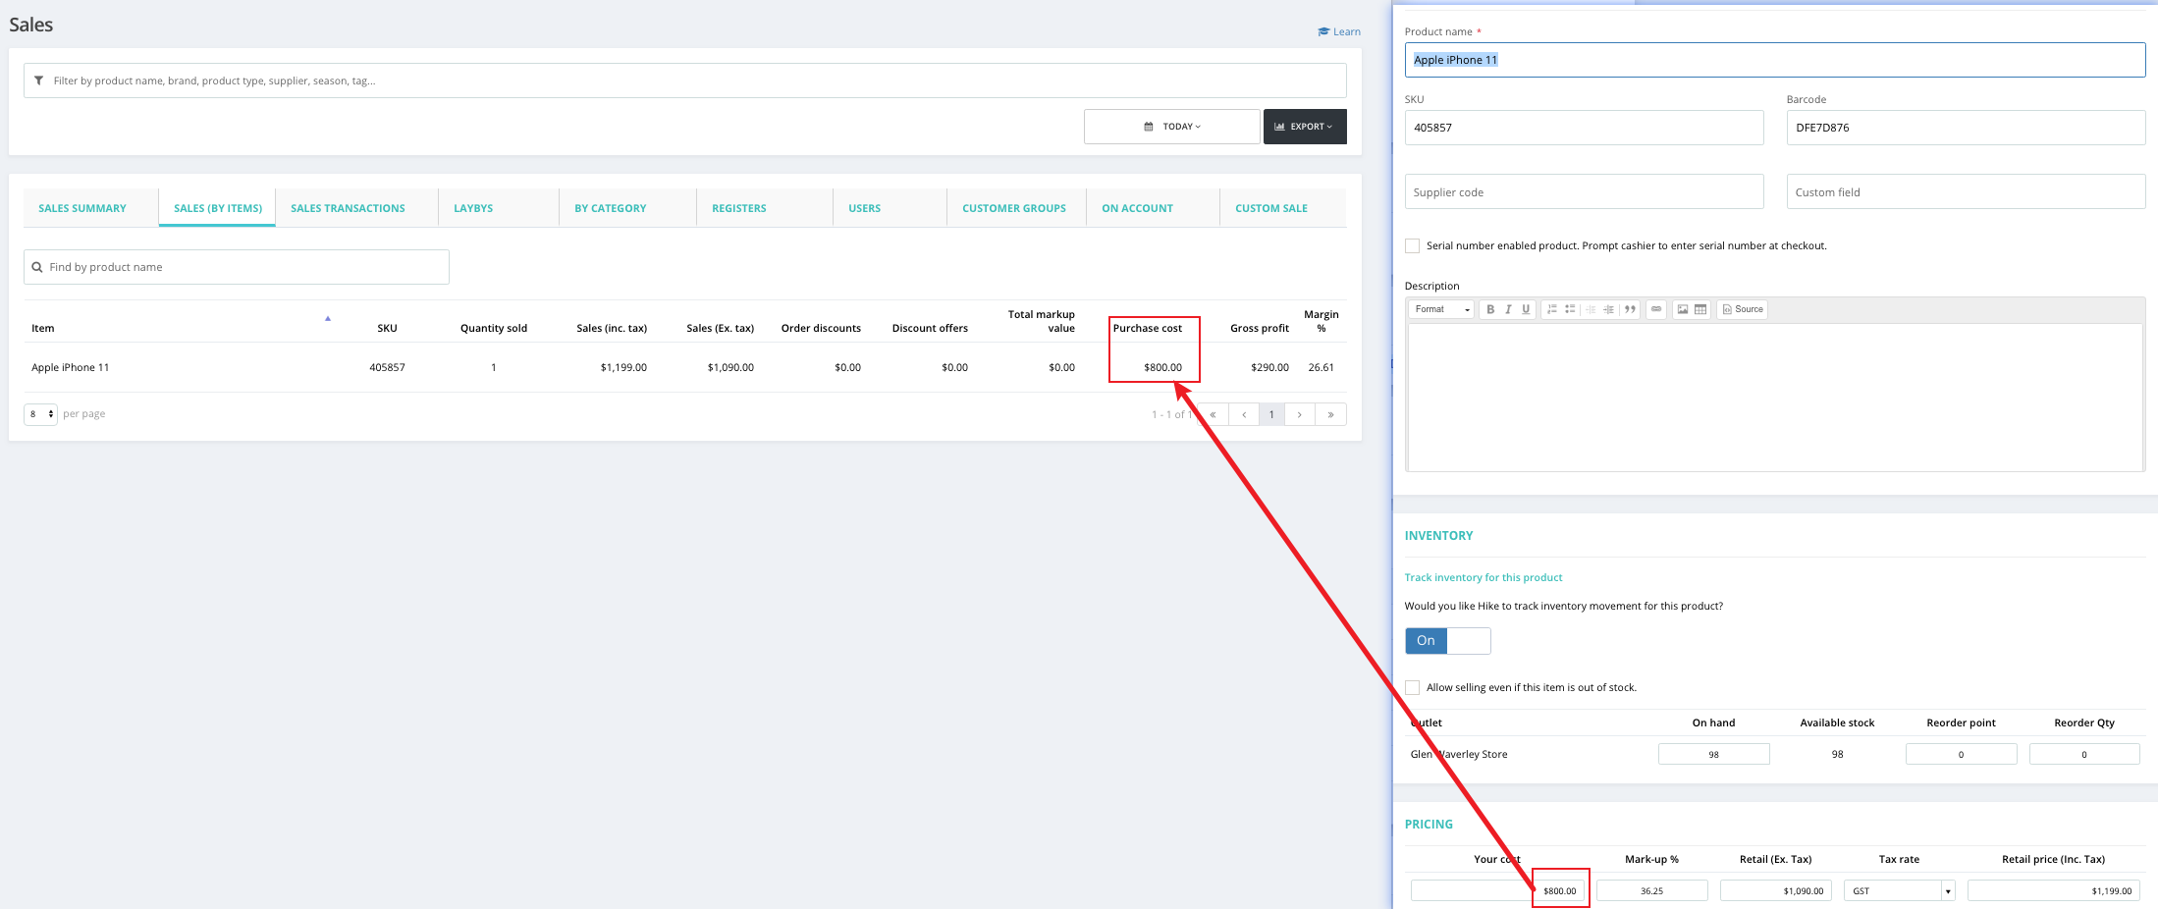Click the Mark-up % field
The width and height of the screenshot is (2158, 909).
tap(1652, 891)
